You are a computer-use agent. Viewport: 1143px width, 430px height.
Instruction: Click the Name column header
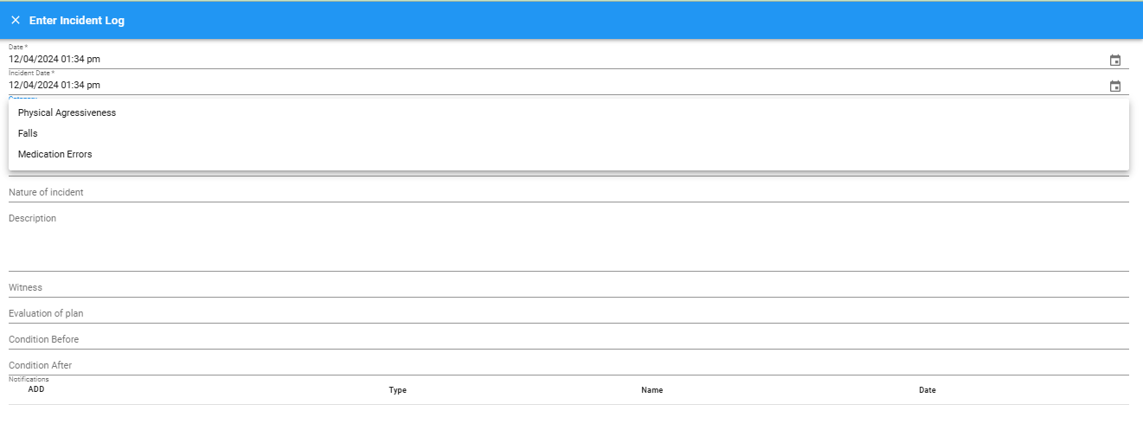[x=652, y=390]
